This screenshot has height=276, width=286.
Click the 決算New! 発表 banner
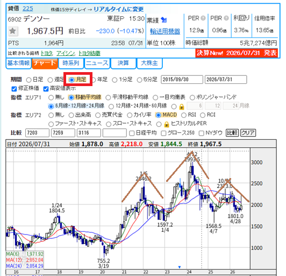pos(237,53)
